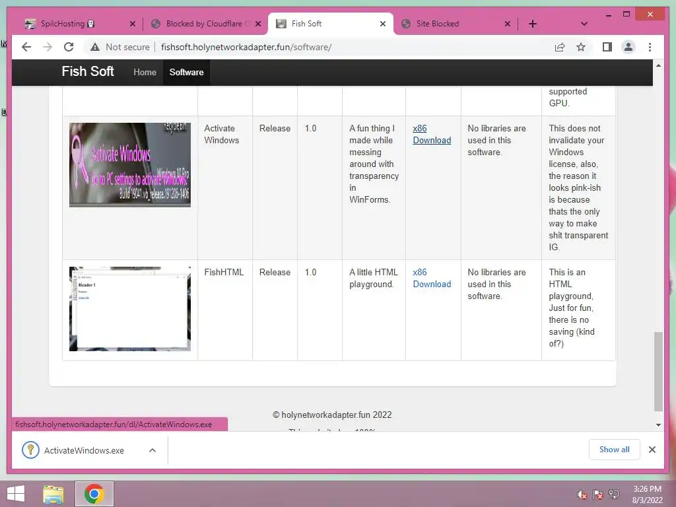The height and width of the screenshot is (507, 676).
Task: Show all downloads
Action: coord(615,450)
